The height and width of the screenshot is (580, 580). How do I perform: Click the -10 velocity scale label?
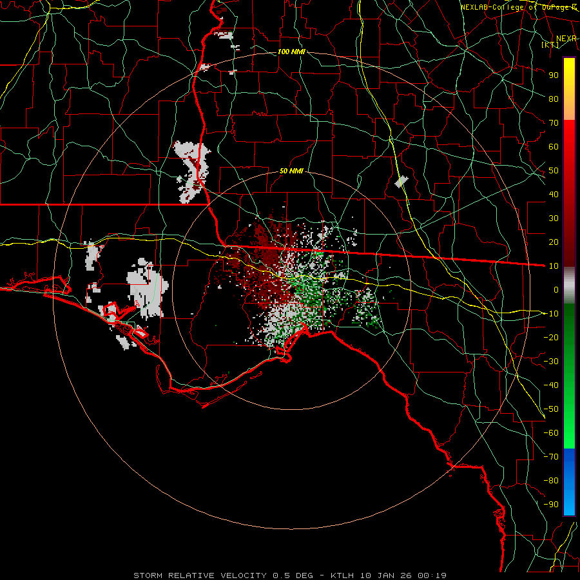click(551, 314)
